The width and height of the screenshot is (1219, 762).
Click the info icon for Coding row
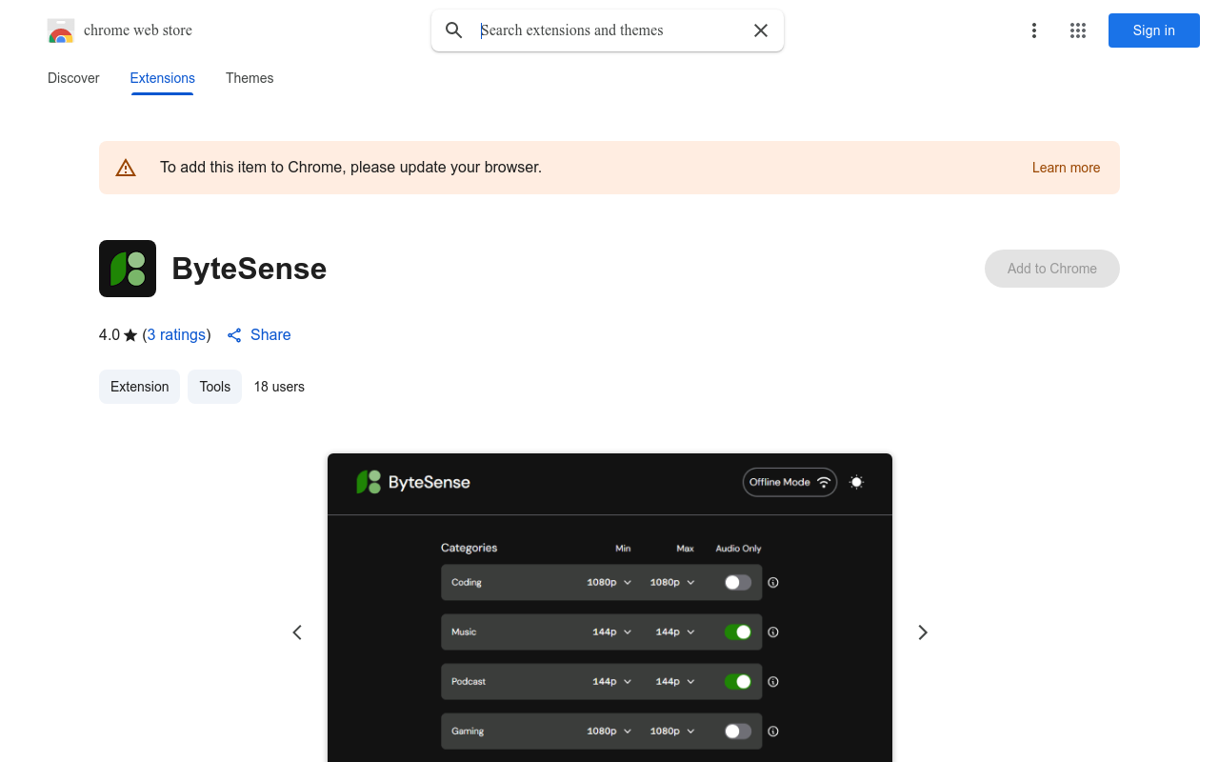(x=773, y=582)
